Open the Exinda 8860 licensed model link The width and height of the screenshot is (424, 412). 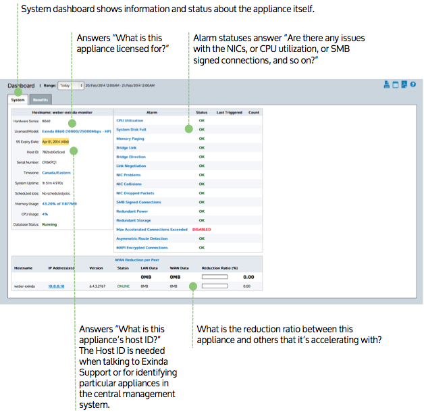tap(76, 132)
